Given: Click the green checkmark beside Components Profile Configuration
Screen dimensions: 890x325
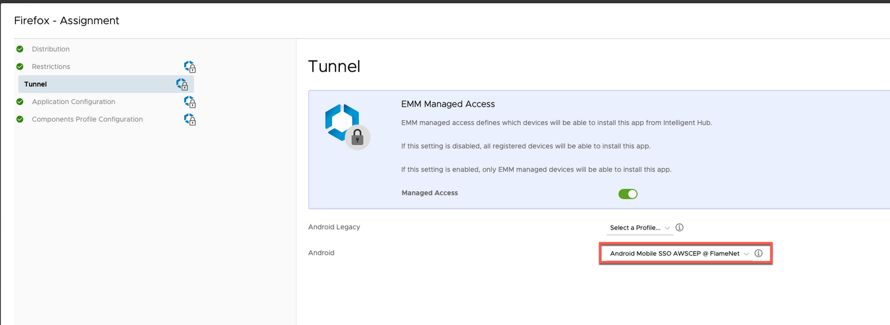Looking at the screenshot, I should (20, 119).
